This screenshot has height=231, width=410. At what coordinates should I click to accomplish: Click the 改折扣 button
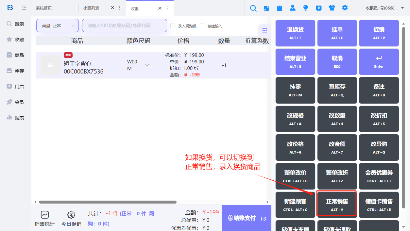[x=379, y=119]
